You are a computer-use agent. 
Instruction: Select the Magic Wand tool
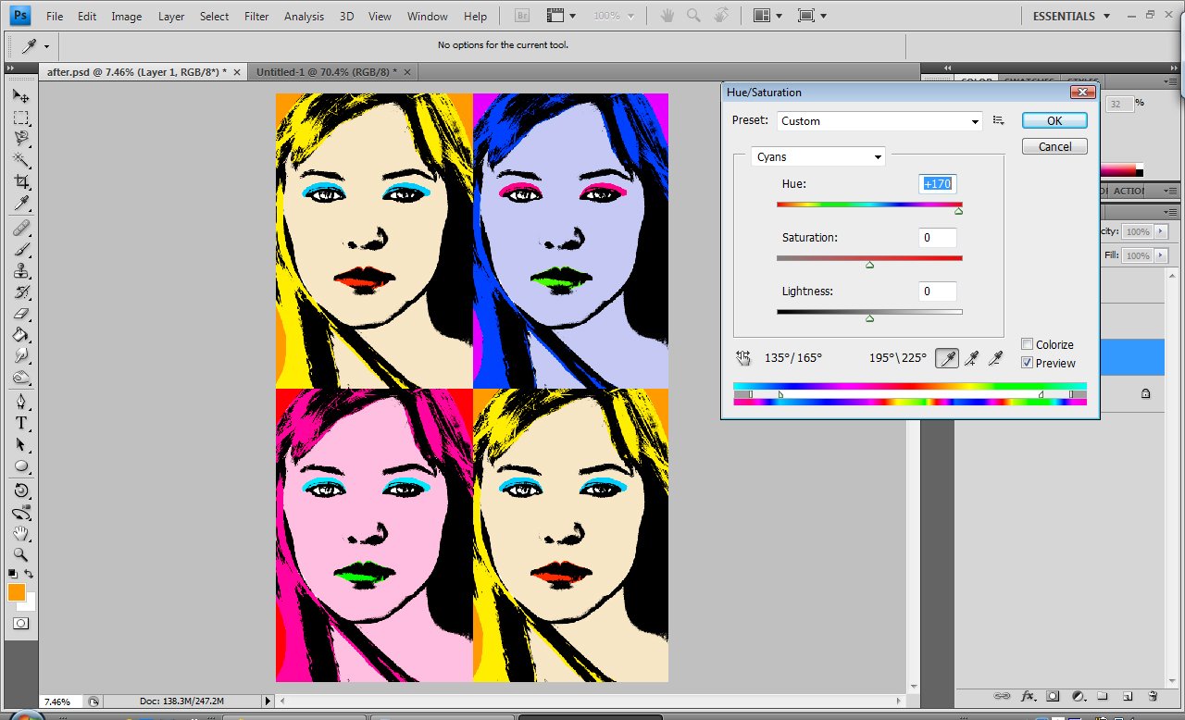(x=20, y=160)
